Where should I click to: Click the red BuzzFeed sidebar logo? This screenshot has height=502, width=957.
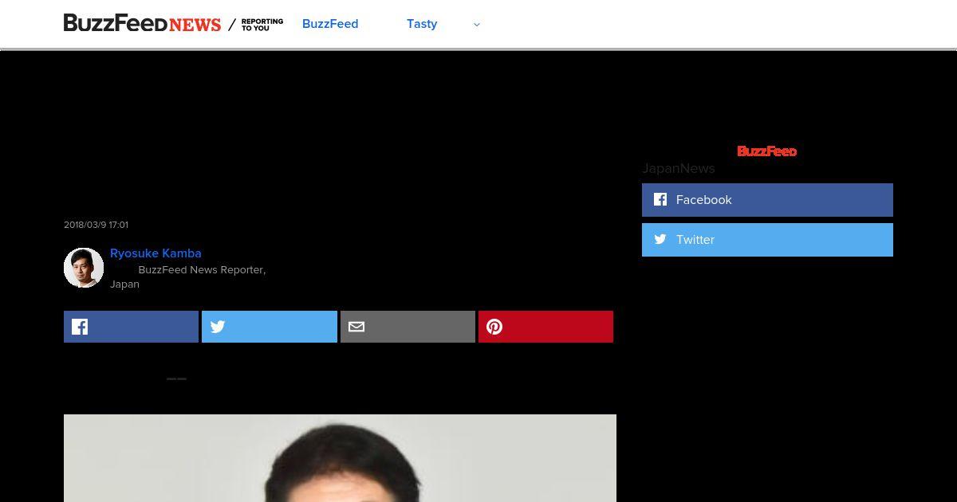tap(767, 151)
